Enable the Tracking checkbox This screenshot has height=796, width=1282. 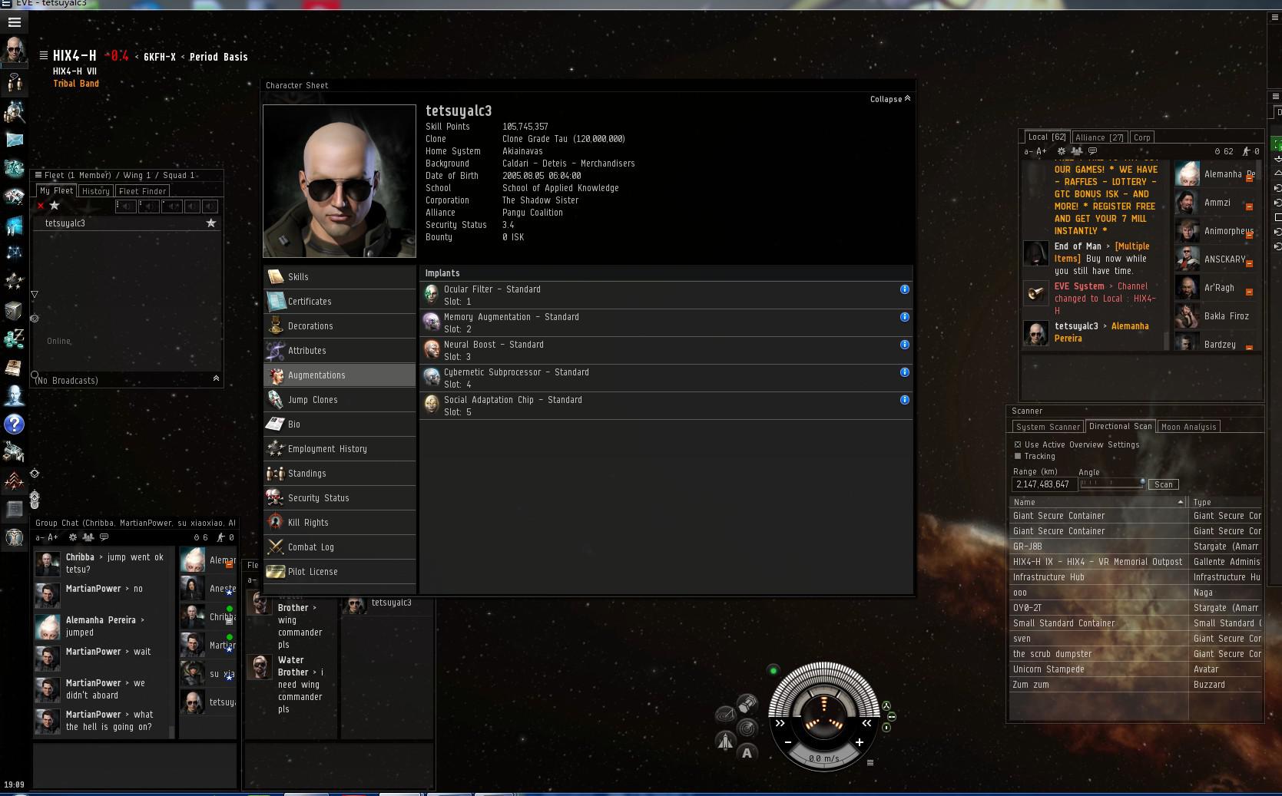click(1018, 456)
